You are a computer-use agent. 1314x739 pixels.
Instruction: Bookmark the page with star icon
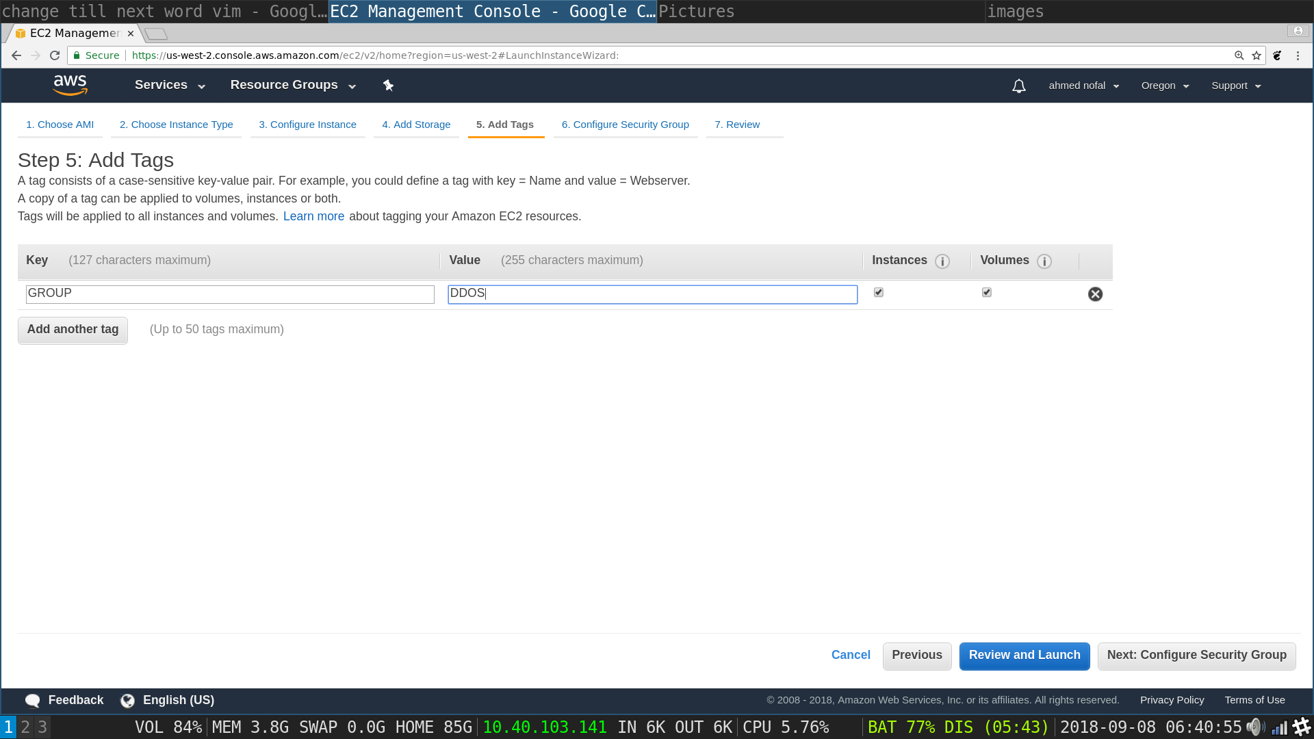point(1257,55)
